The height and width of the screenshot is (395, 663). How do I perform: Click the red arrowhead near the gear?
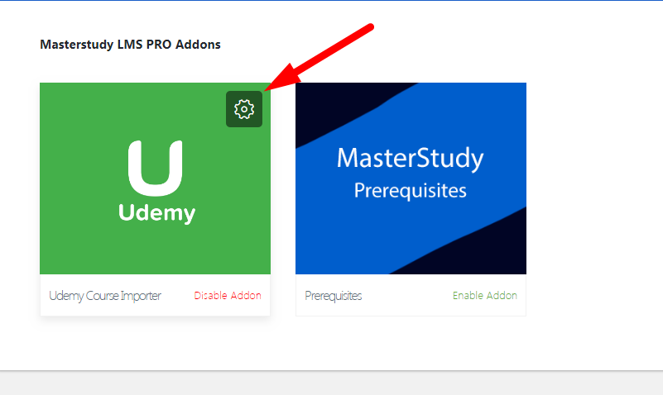click(x=281, y=78)
